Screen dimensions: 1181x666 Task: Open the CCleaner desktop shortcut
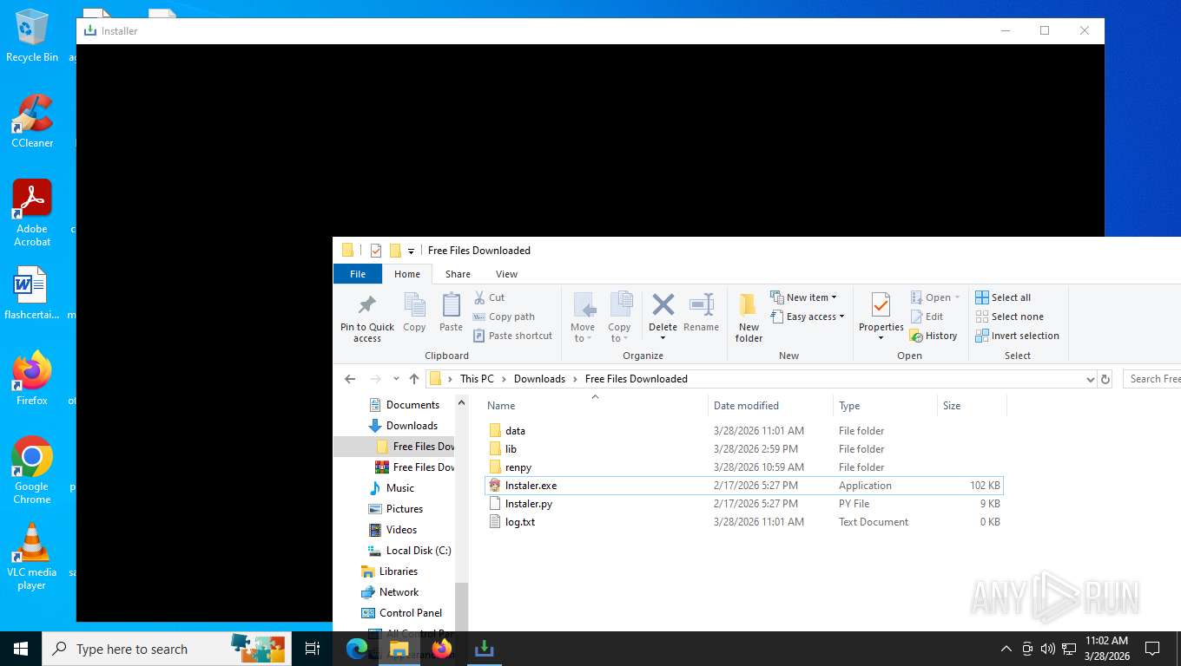click(x=32, y=121)
